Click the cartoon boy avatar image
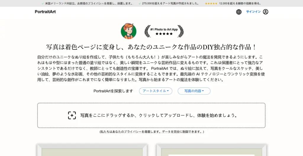Screen dimensions: 303x156 128,31
